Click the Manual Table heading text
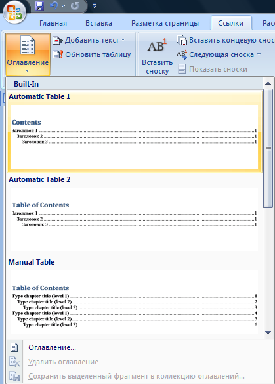Viewport: 275px width, 384px height. coord(32,262)
